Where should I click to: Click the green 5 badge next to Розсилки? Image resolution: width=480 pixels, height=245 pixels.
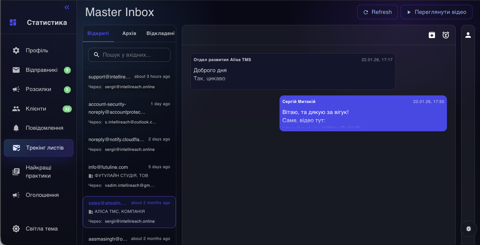tap(67, 90)
